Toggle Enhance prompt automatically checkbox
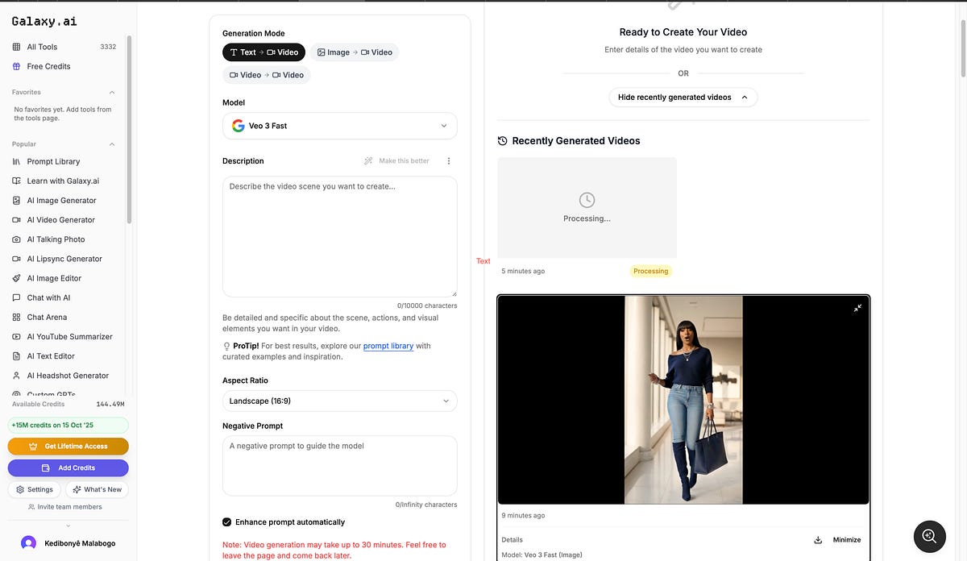Viewport: 967px width, 561px height. coord(226,522)
